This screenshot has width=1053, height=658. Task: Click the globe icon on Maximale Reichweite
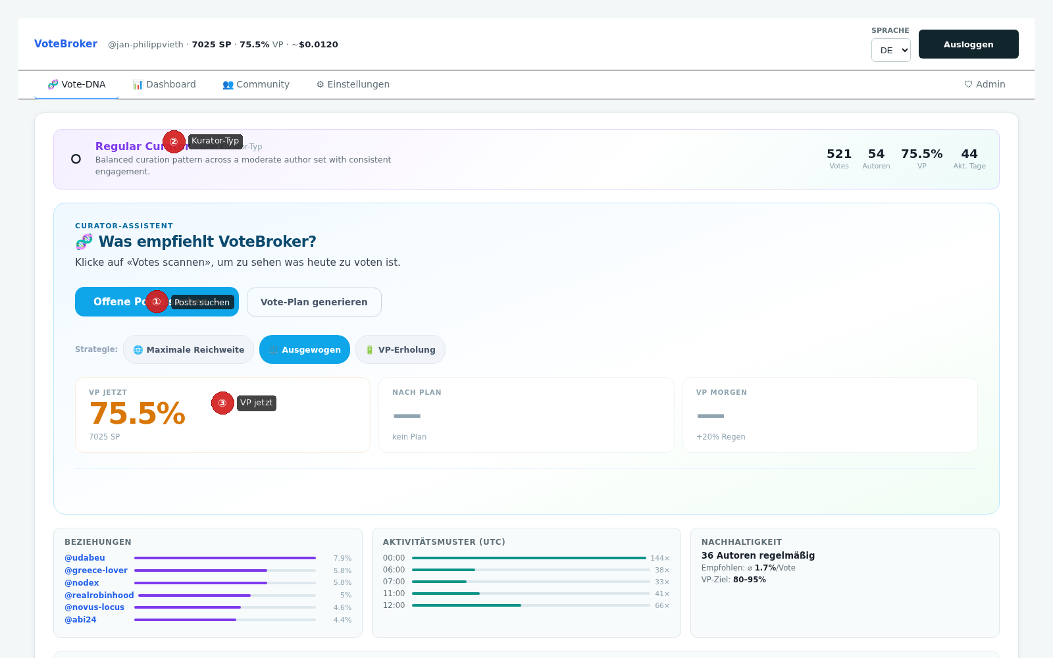click(138, 350)
